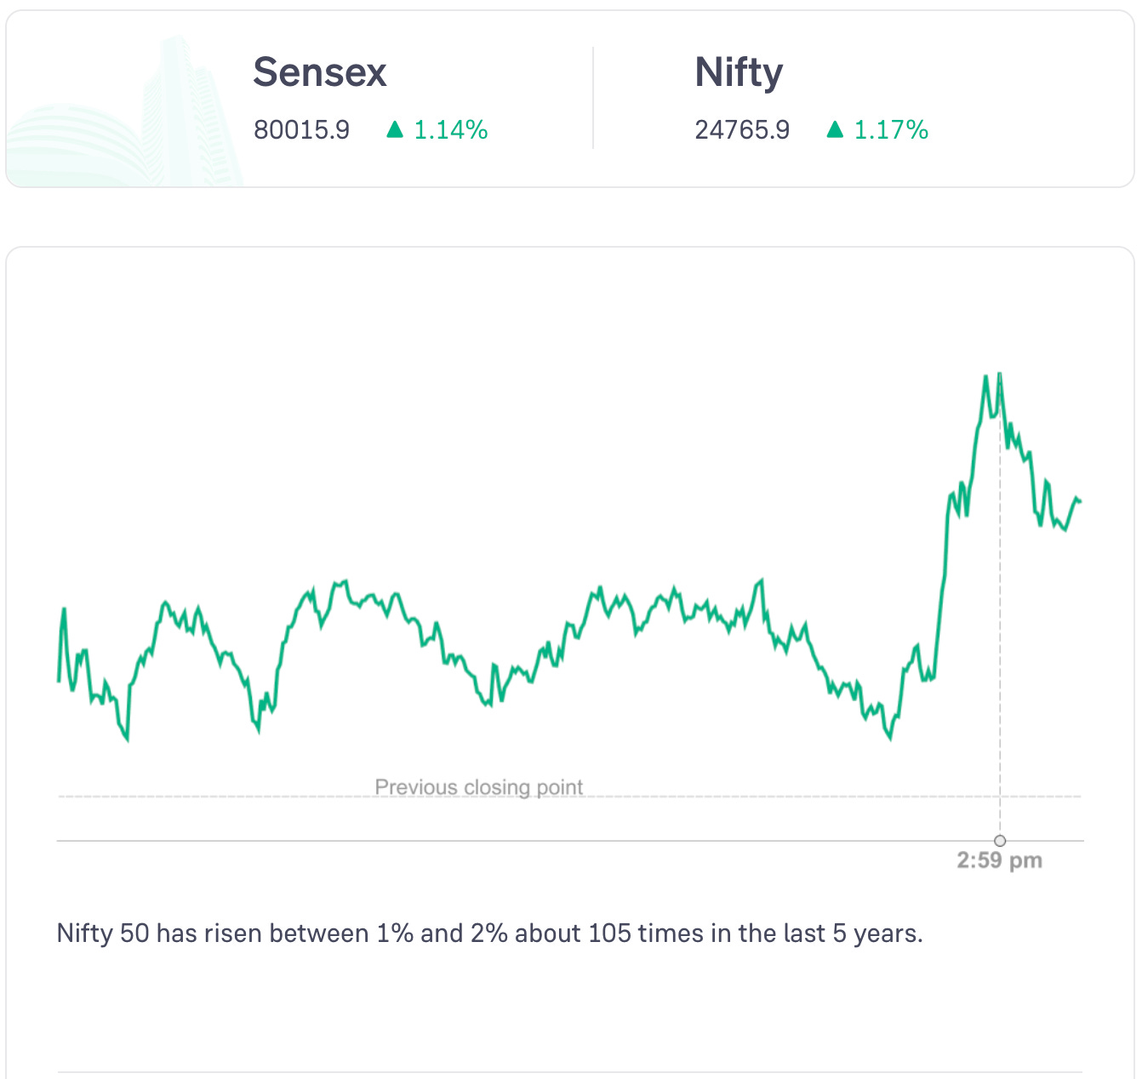
Task: Click the Previous closing point label
Action: [x=479, y=787]
